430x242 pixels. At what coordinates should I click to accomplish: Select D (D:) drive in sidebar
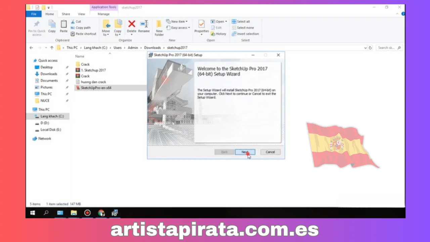coord(45,123)
